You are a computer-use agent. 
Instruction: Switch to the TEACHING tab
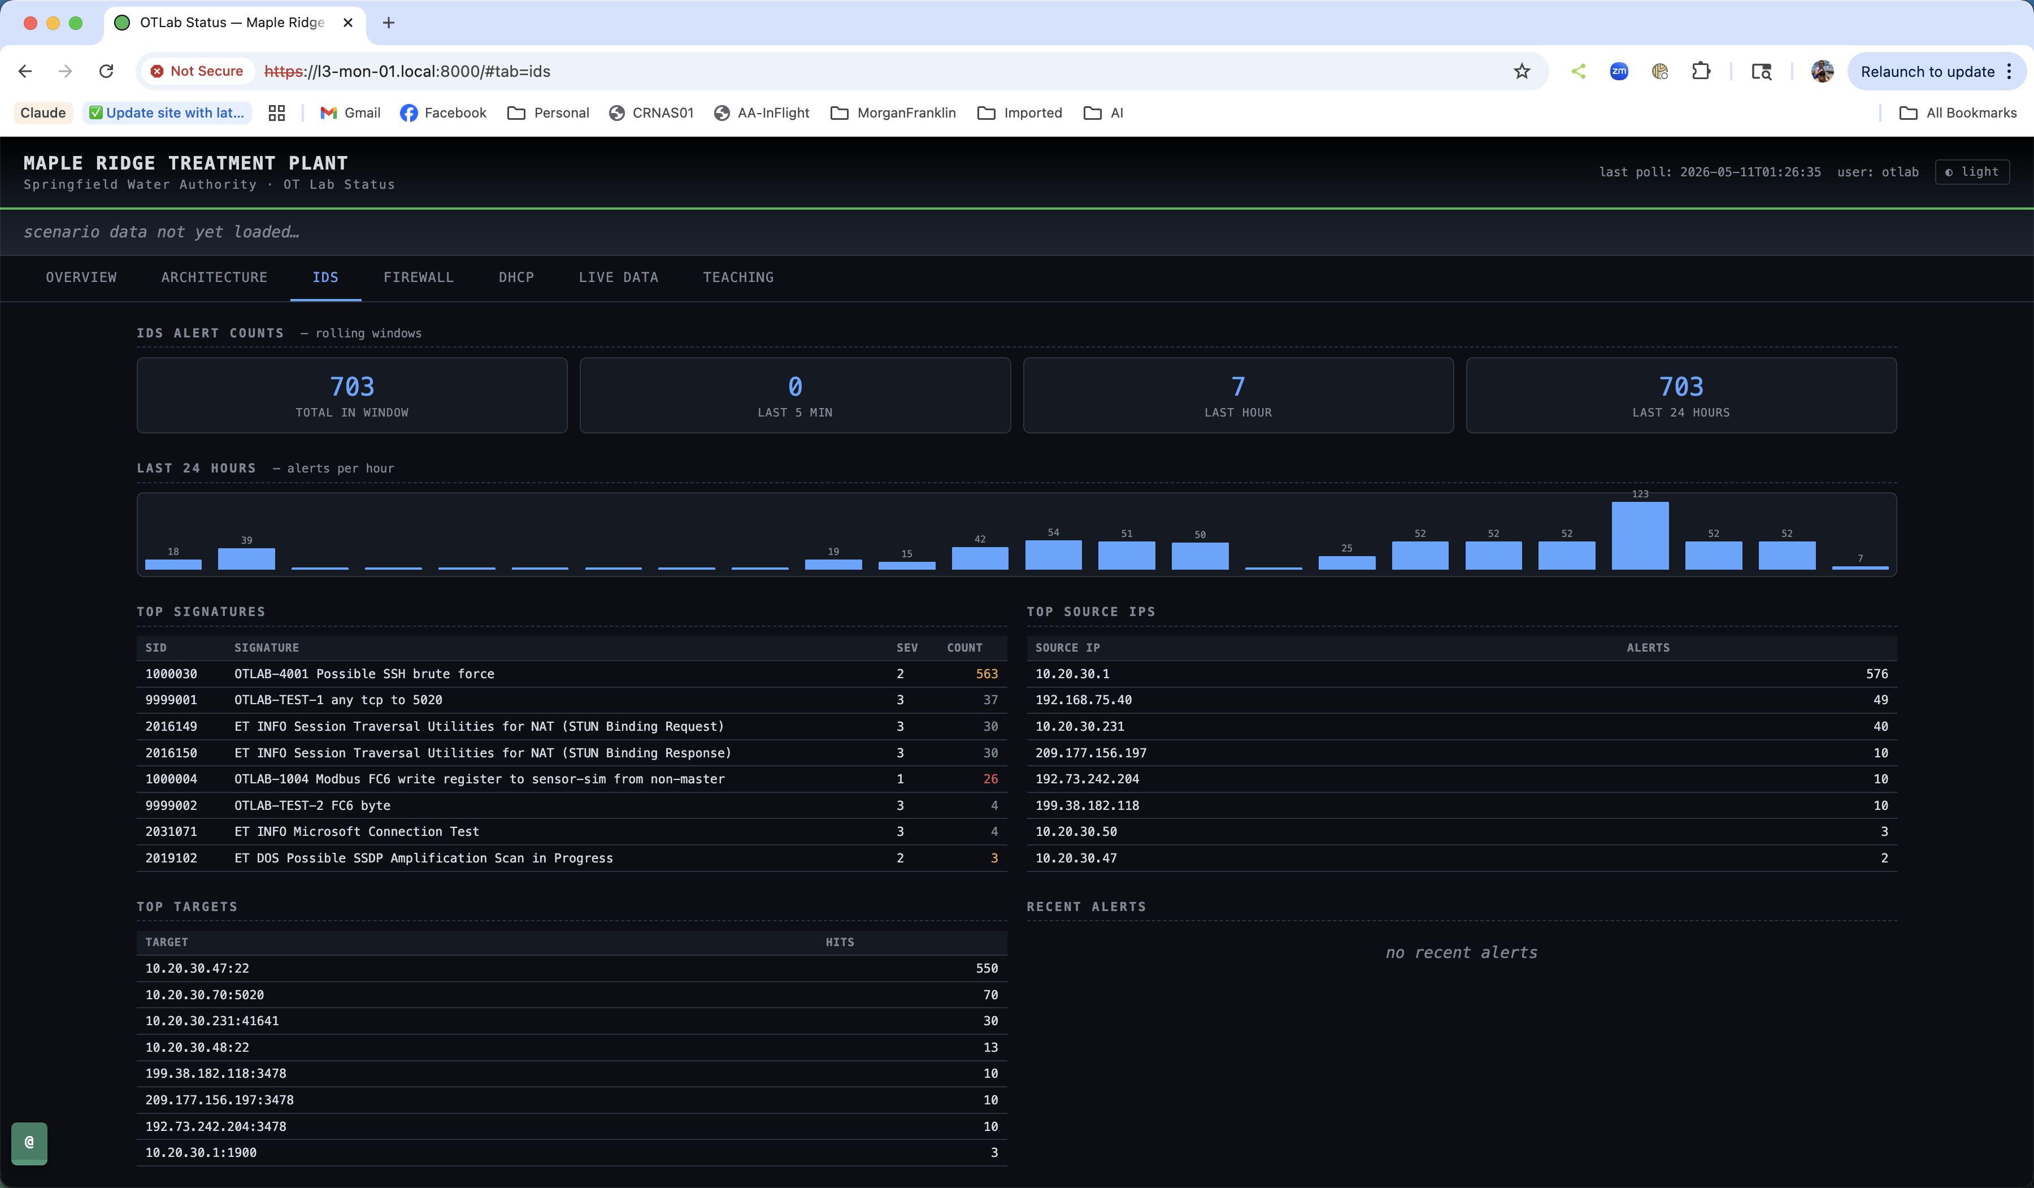coord(738,277)
